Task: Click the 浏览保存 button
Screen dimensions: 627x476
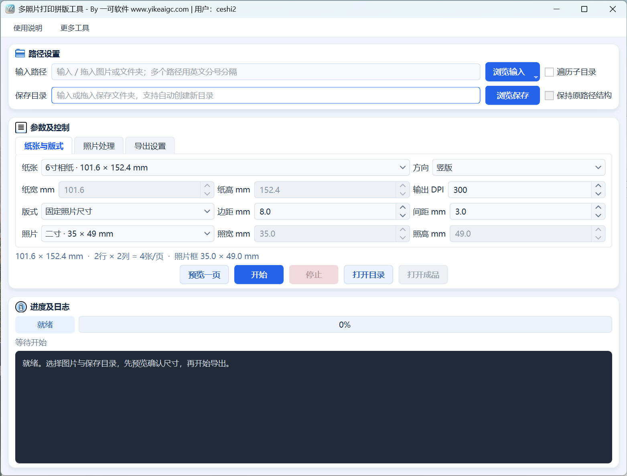Action: pos(513,95)
